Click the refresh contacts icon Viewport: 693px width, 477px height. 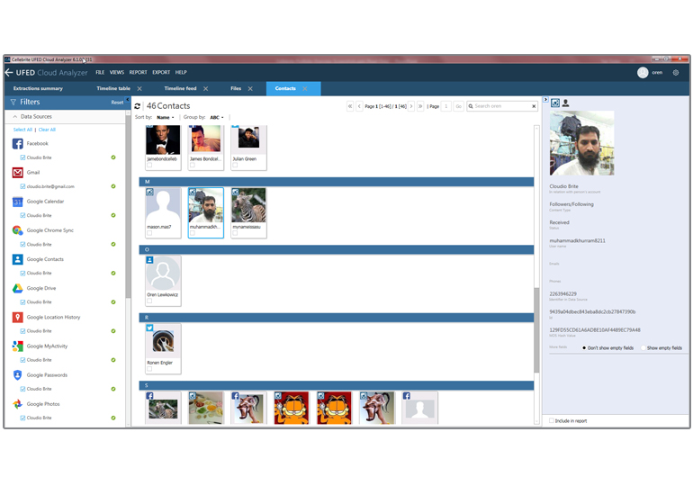(138, 106)
